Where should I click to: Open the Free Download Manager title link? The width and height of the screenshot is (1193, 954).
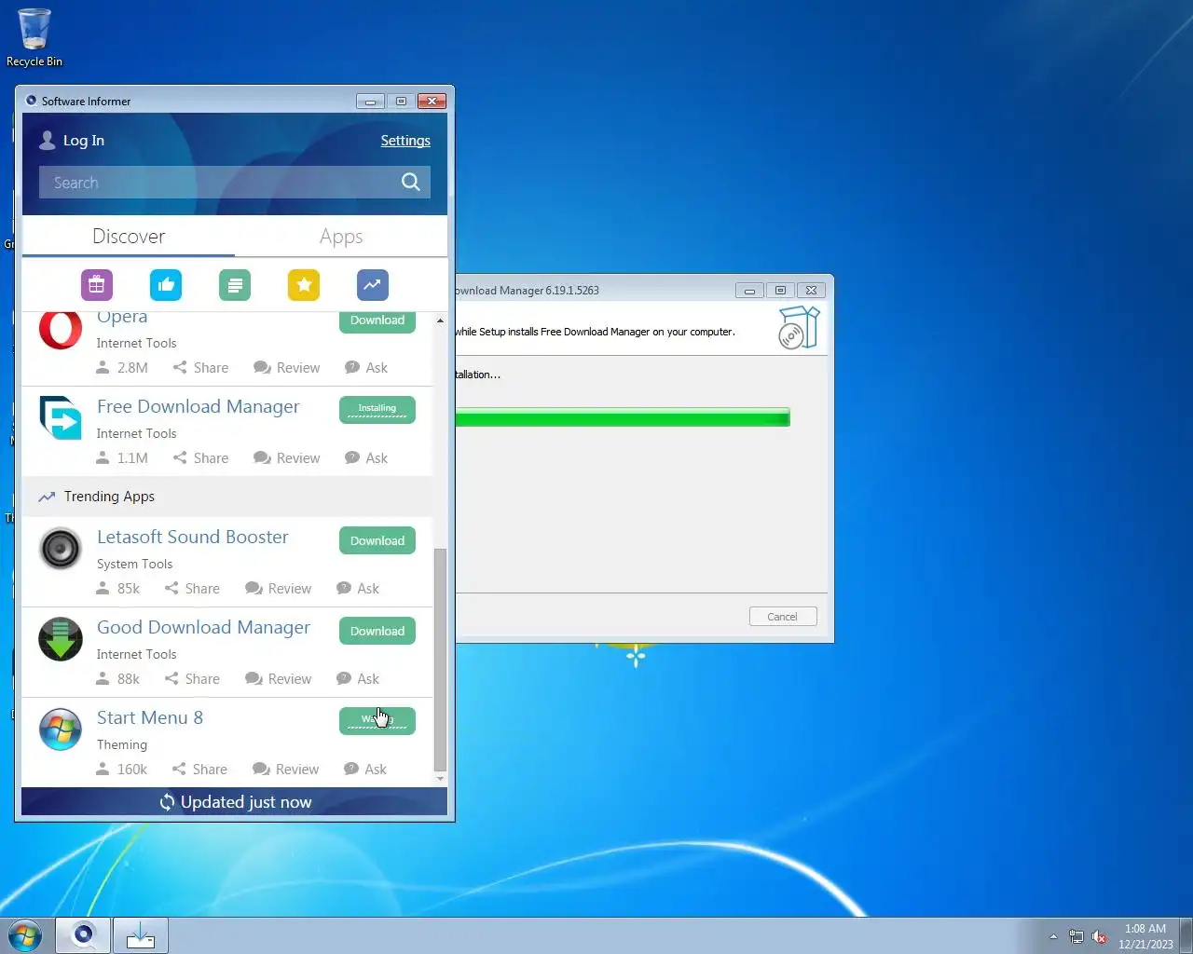pyautogui.click(x=199, y=406)
